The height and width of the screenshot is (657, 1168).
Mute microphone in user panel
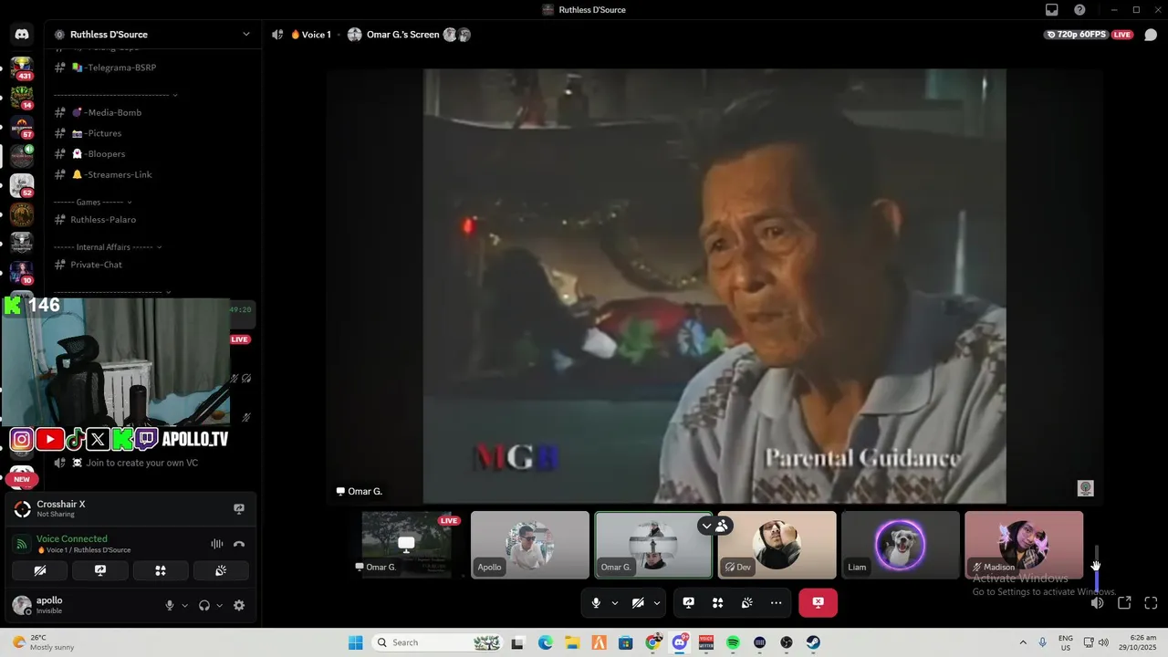(169, 605)
